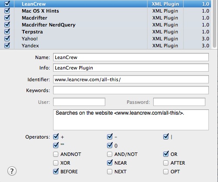The image size is (218, 182).
Task: Select the LeanCrew row name
Action: (x=34, y=4)
